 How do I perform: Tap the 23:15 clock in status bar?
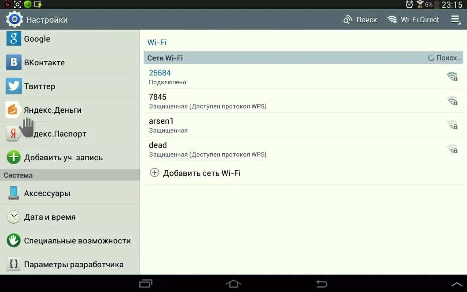452,5
